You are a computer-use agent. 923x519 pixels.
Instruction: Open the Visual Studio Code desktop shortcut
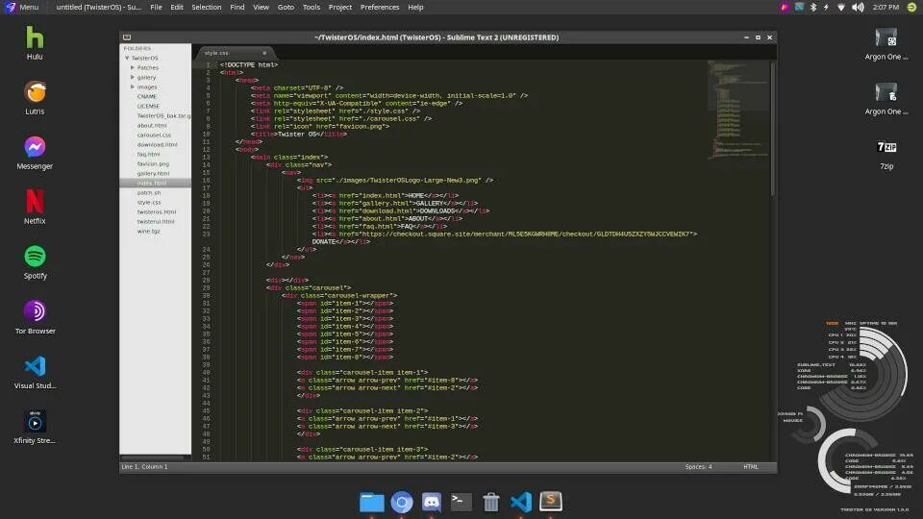click(35, 373)
